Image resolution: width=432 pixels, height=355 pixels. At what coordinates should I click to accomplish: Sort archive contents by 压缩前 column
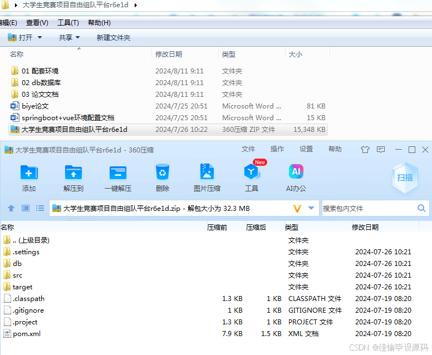(x=217, y=228)
